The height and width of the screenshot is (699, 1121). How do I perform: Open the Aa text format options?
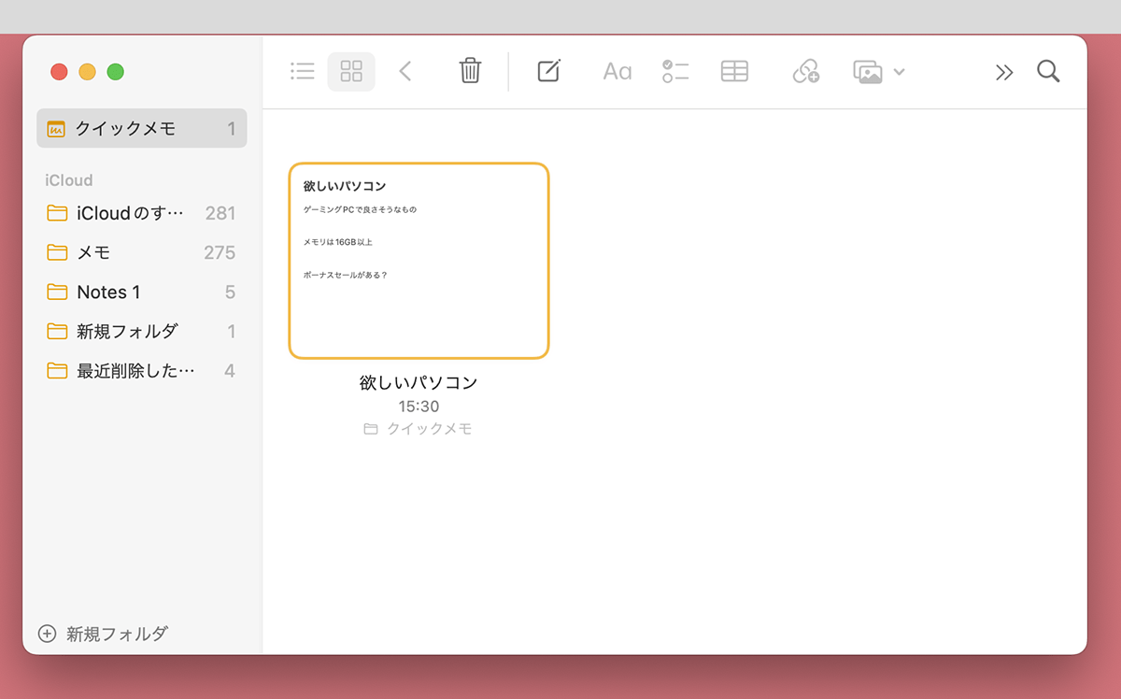[617, 71]
